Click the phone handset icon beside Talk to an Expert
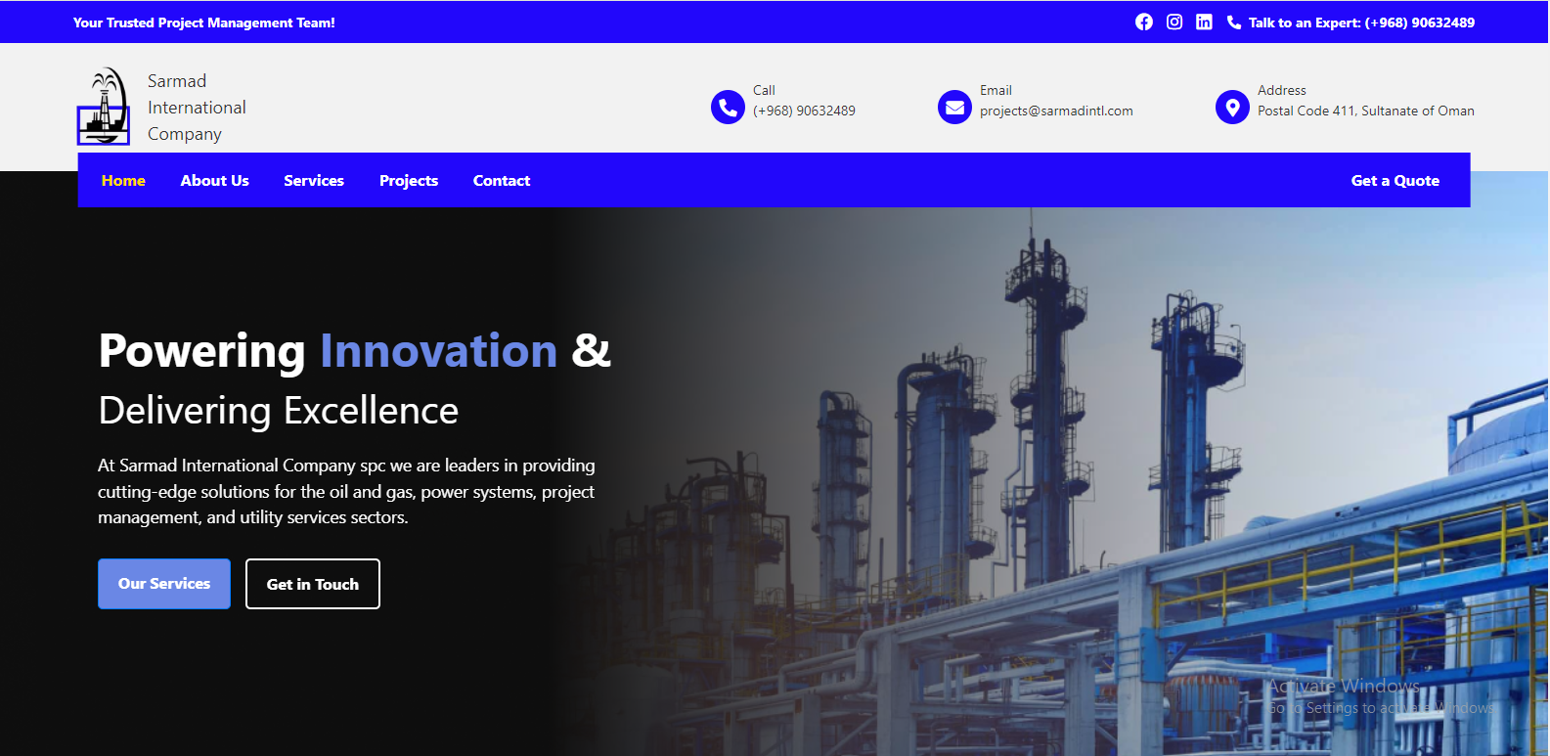 click(1234, 22)
